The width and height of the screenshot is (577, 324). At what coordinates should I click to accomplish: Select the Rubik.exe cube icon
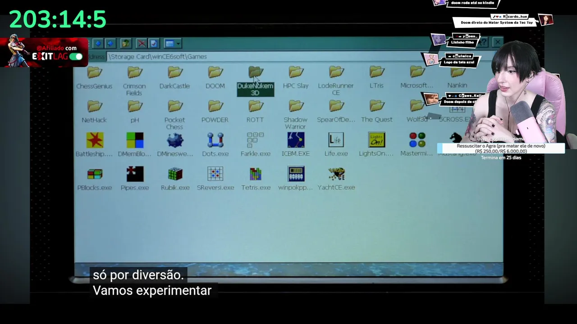coord(175,179)
